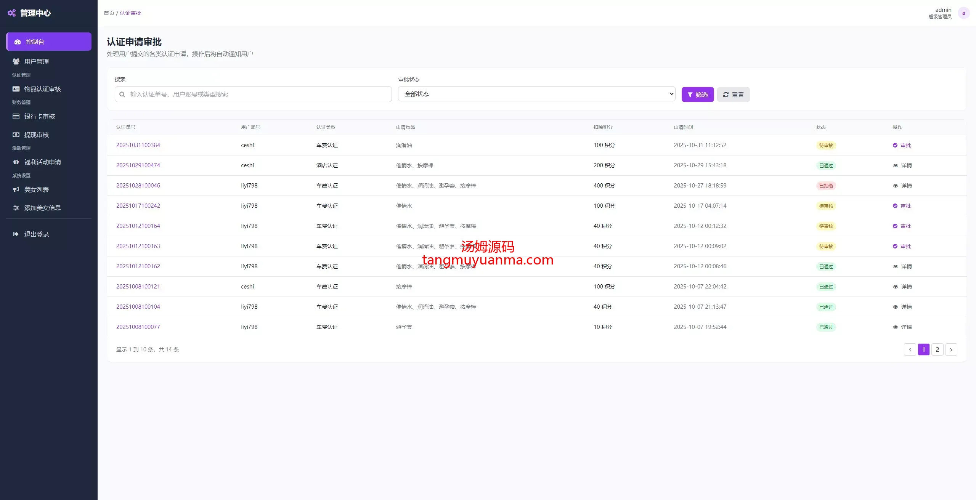Open the 提现审核 menu item
This screenshot has height=500, width=976.
click(x=37, y=135)
